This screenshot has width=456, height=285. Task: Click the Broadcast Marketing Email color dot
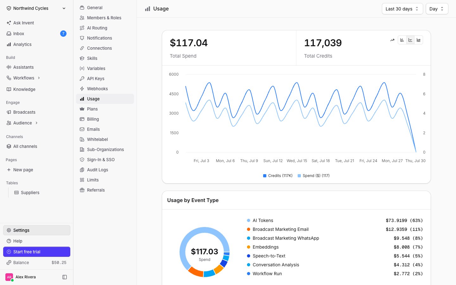pos(249,229)
